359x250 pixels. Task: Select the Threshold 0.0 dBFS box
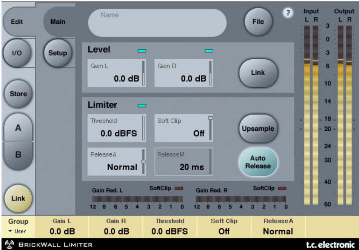[117, 128]
